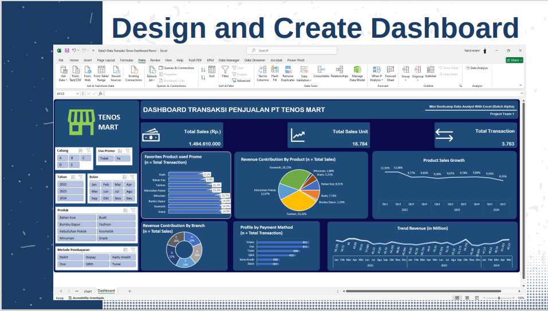This screenshot has height=311, width=548.
Task: Switch to the Data Manager tab
Action: [229, 60]
